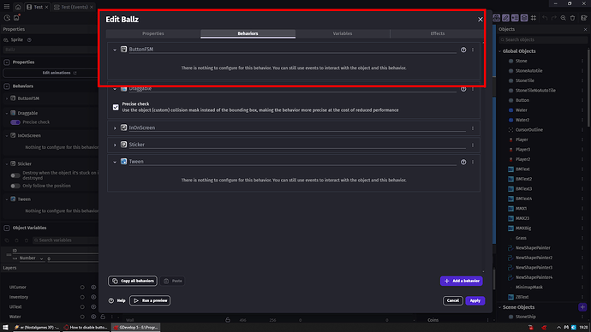
Task: Click the ButtonFSM behavior icon in dialog
Action: tap(123, 50)
